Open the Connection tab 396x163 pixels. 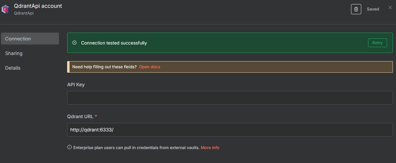30,39
